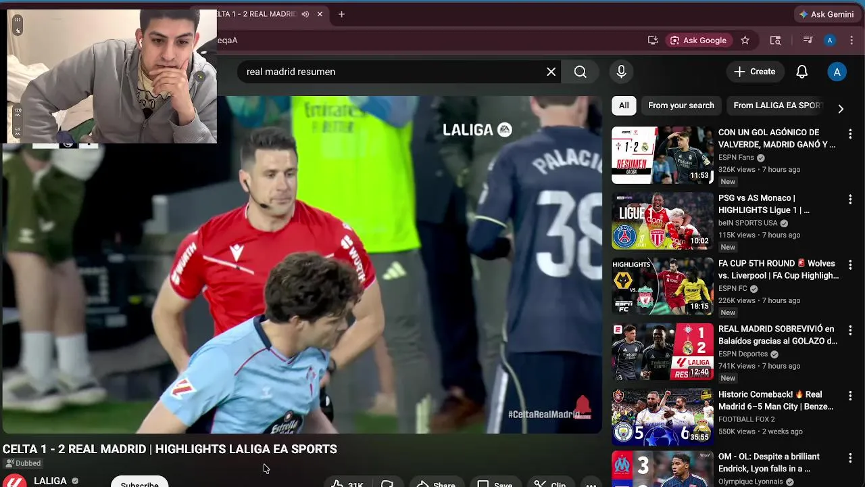Click the Dubbed badge under the title
Viewport: 865px width, 487px height.
click(23, 463)
